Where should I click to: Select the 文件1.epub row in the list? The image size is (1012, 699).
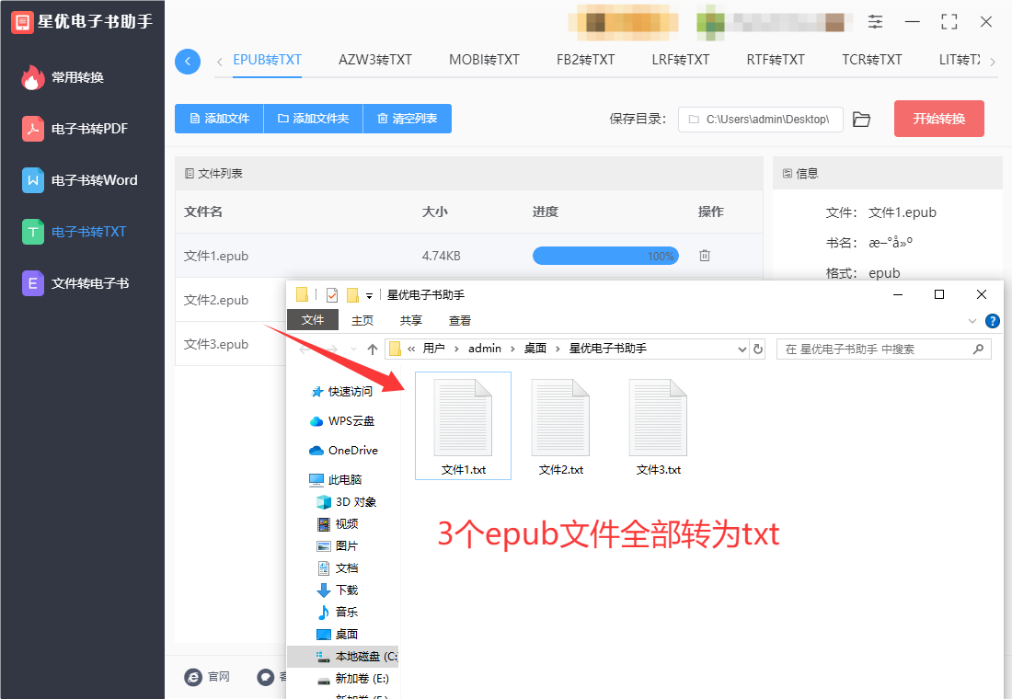click(468, 256)
